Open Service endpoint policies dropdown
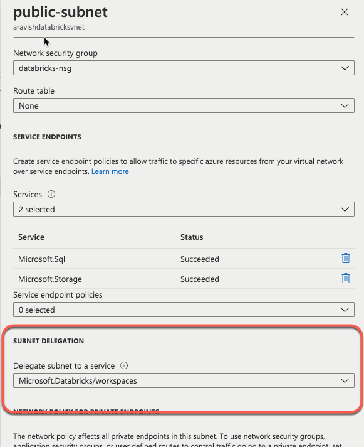Image resolution: width=364 pixels, height=447 pixels. (x=184, y=310)
